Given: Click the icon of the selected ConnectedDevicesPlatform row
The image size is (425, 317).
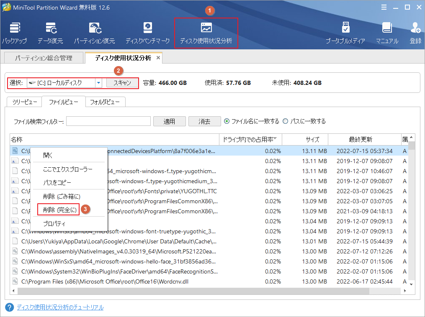Looking at the screenshot, I should (15, 151).
